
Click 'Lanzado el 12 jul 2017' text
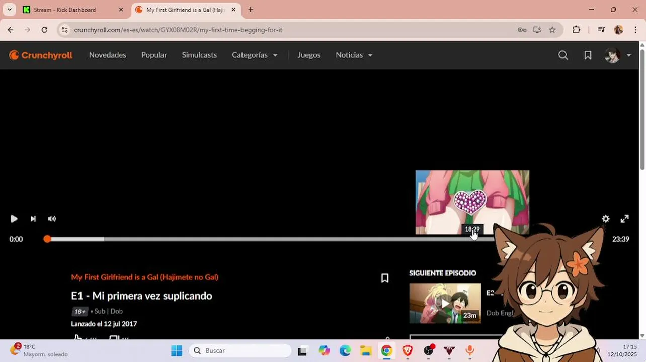click(104, 324)
